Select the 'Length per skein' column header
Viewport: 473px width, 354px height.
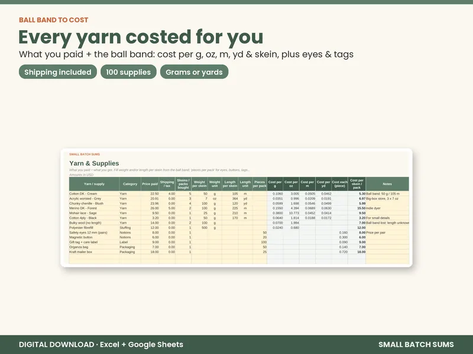click(x=230, y=184)
